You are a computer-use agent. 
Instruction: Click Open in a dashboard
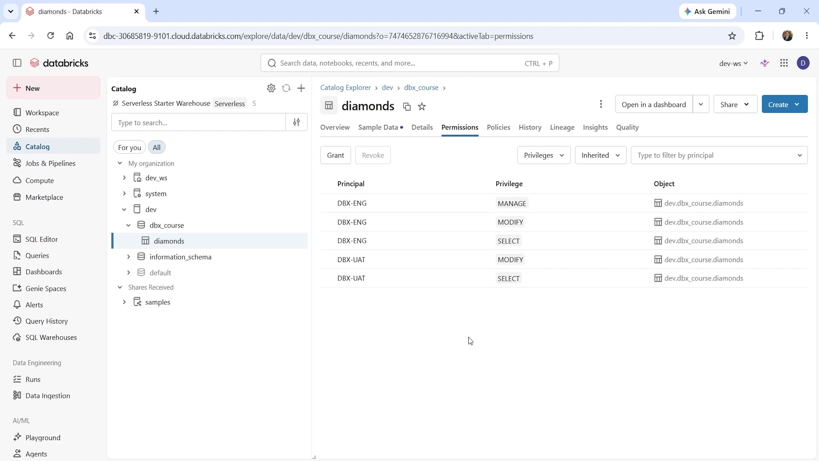(653, 104)
